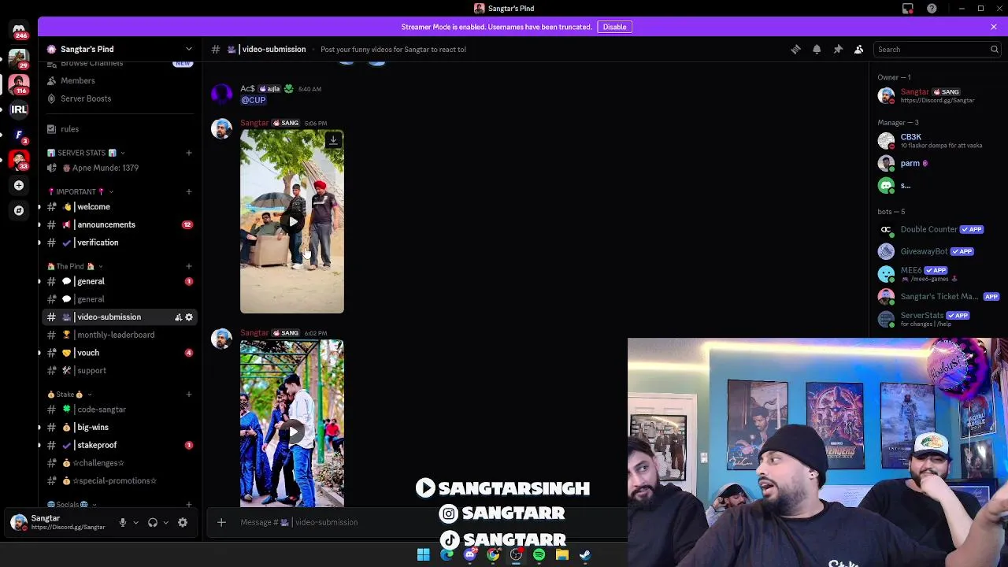The image size is (1008, 567).
Task: Click the @CUP mention in message
Action: point(254,100)
